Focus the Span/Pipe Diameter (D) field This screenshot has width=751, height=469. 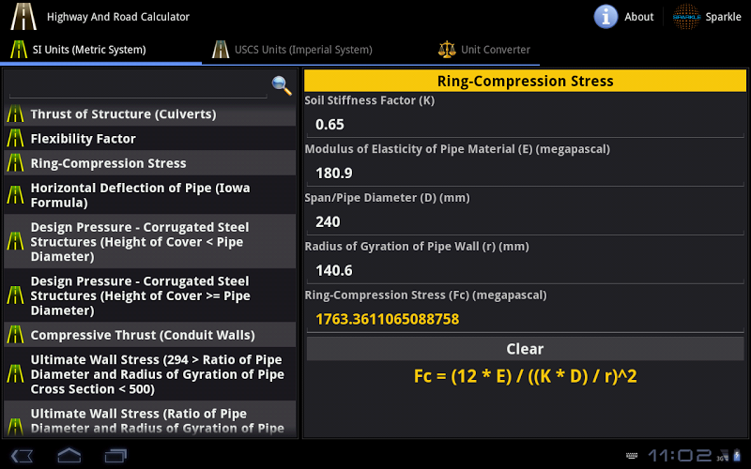(x=523, y=221)
